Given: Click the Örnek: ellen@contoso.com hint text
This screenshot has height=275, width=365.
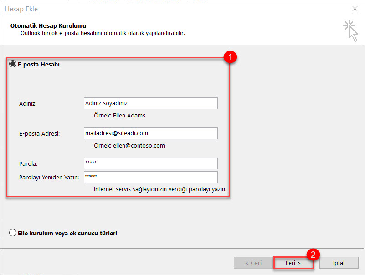Looking at the screenshot, I should [x=129, y=146].
